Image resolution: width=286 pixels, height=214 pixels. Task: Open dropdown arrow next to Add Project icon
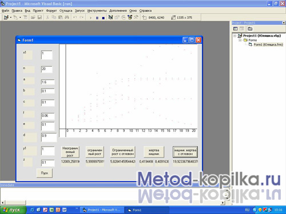pyautogui.click(x=11, y=18)
